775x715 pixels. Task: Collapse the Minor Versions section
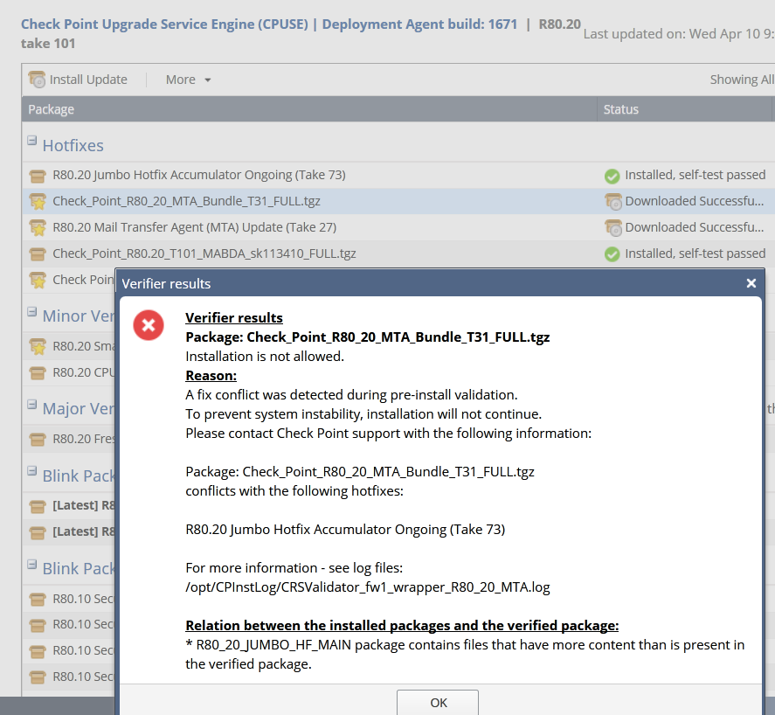point(31,312)
